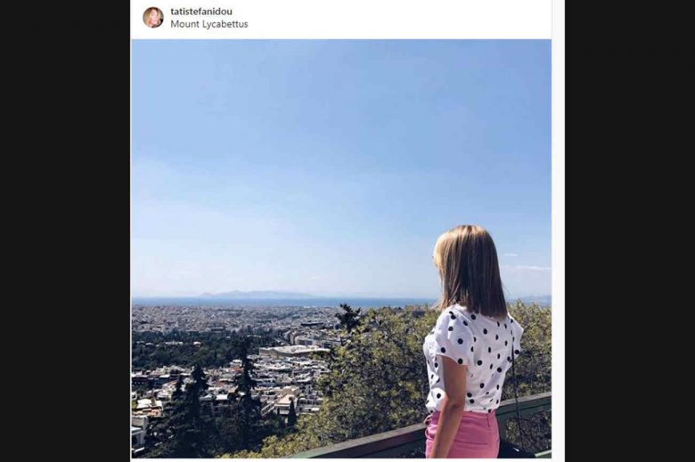Click the black margin left of the post

point(62,231)
